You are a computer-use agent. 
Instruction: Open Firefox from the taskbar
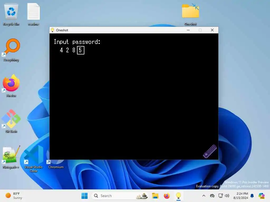(167, 196)
